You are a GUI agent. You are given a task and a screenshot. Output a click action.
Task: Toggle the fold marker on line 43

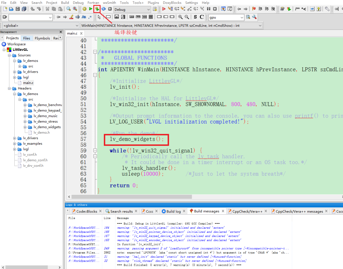pyautogui.click(x=95, y=52)
